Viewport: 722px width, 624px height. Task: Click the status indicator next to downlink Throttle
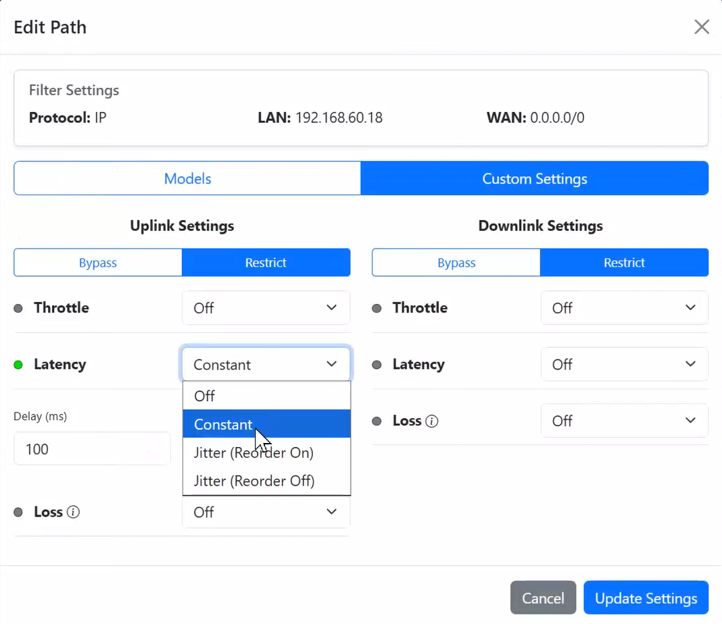point(377,307)
